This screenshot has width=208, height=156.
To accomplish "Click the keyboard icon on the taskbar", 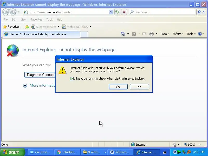I will point(165,152).
